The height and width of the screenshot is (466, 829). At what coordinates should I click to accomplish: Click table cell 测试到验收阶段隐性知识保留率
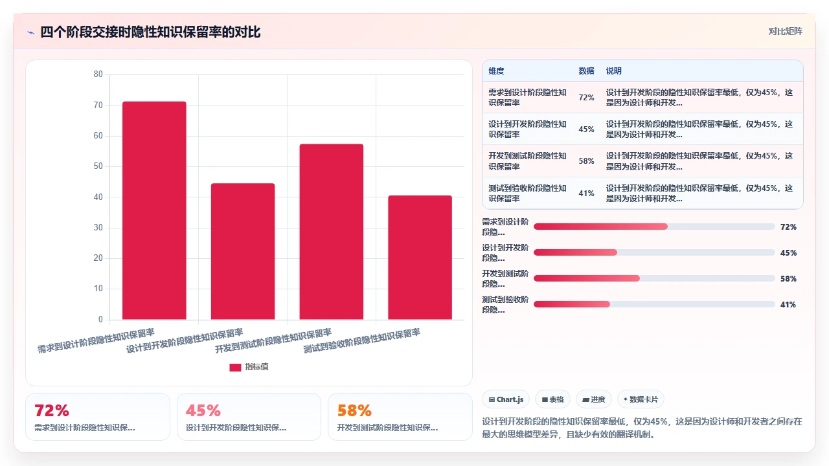click(x=527, y=194)
